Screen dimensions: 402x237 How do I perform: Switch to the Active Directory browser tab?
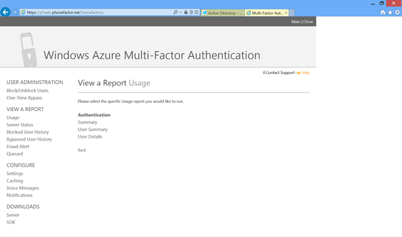coord(222,13)
